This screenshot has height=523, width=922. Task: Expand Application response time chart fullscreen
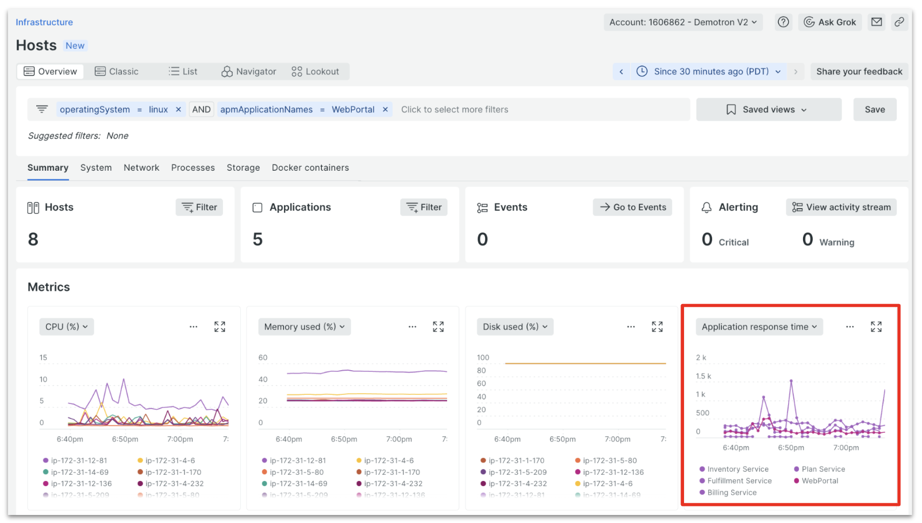tap(876, 327)
